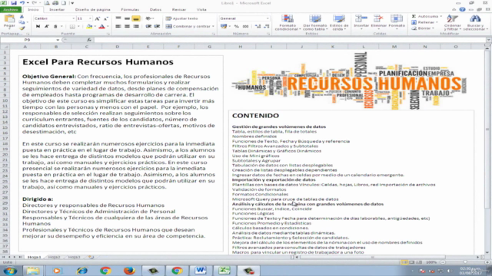492x276 pixels.
Task: Click the fx insert function icon
Action: [89, 40]
